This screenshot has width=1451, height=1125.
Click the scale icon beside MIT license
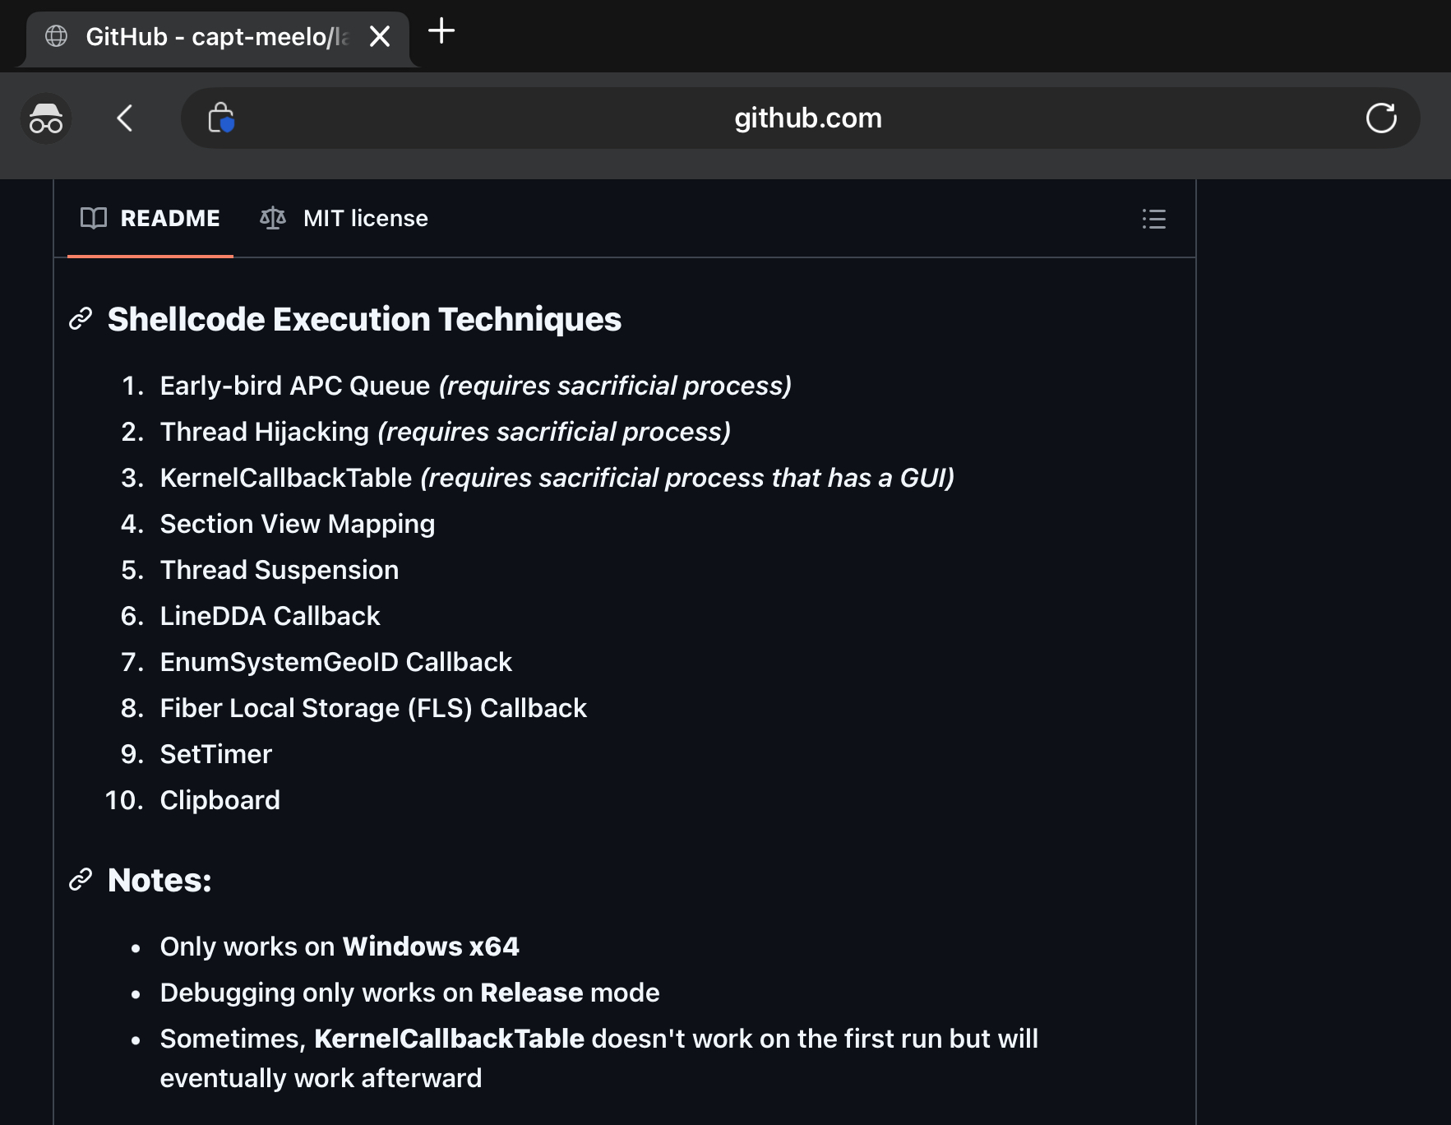[273, 219]
